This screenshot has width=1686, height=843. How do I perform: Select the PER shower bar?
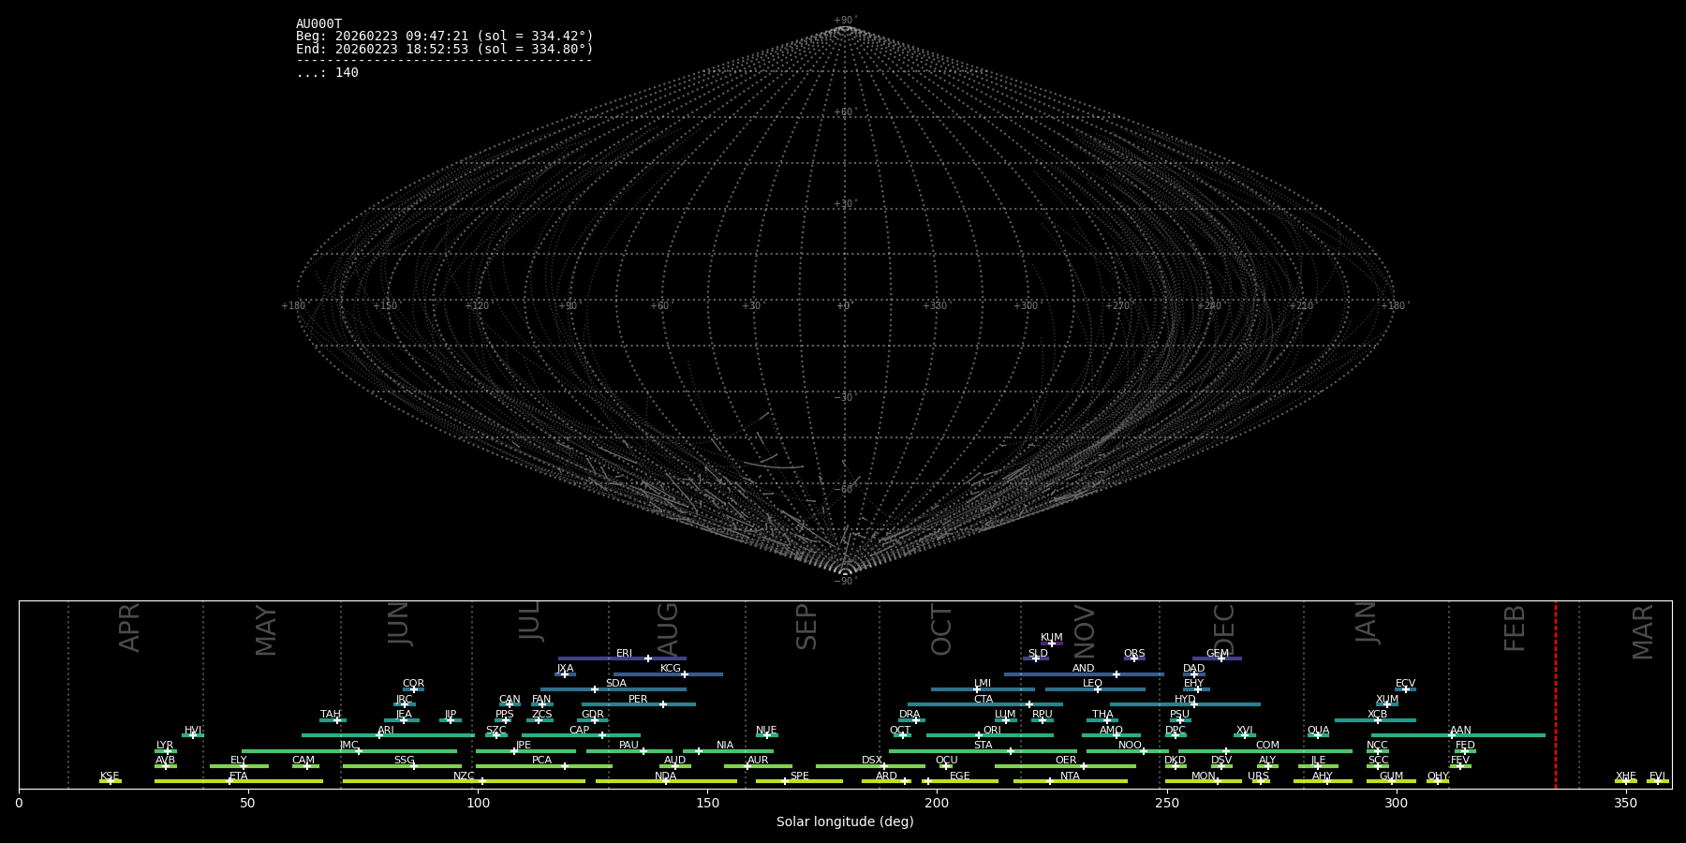(x=639, y=704)
